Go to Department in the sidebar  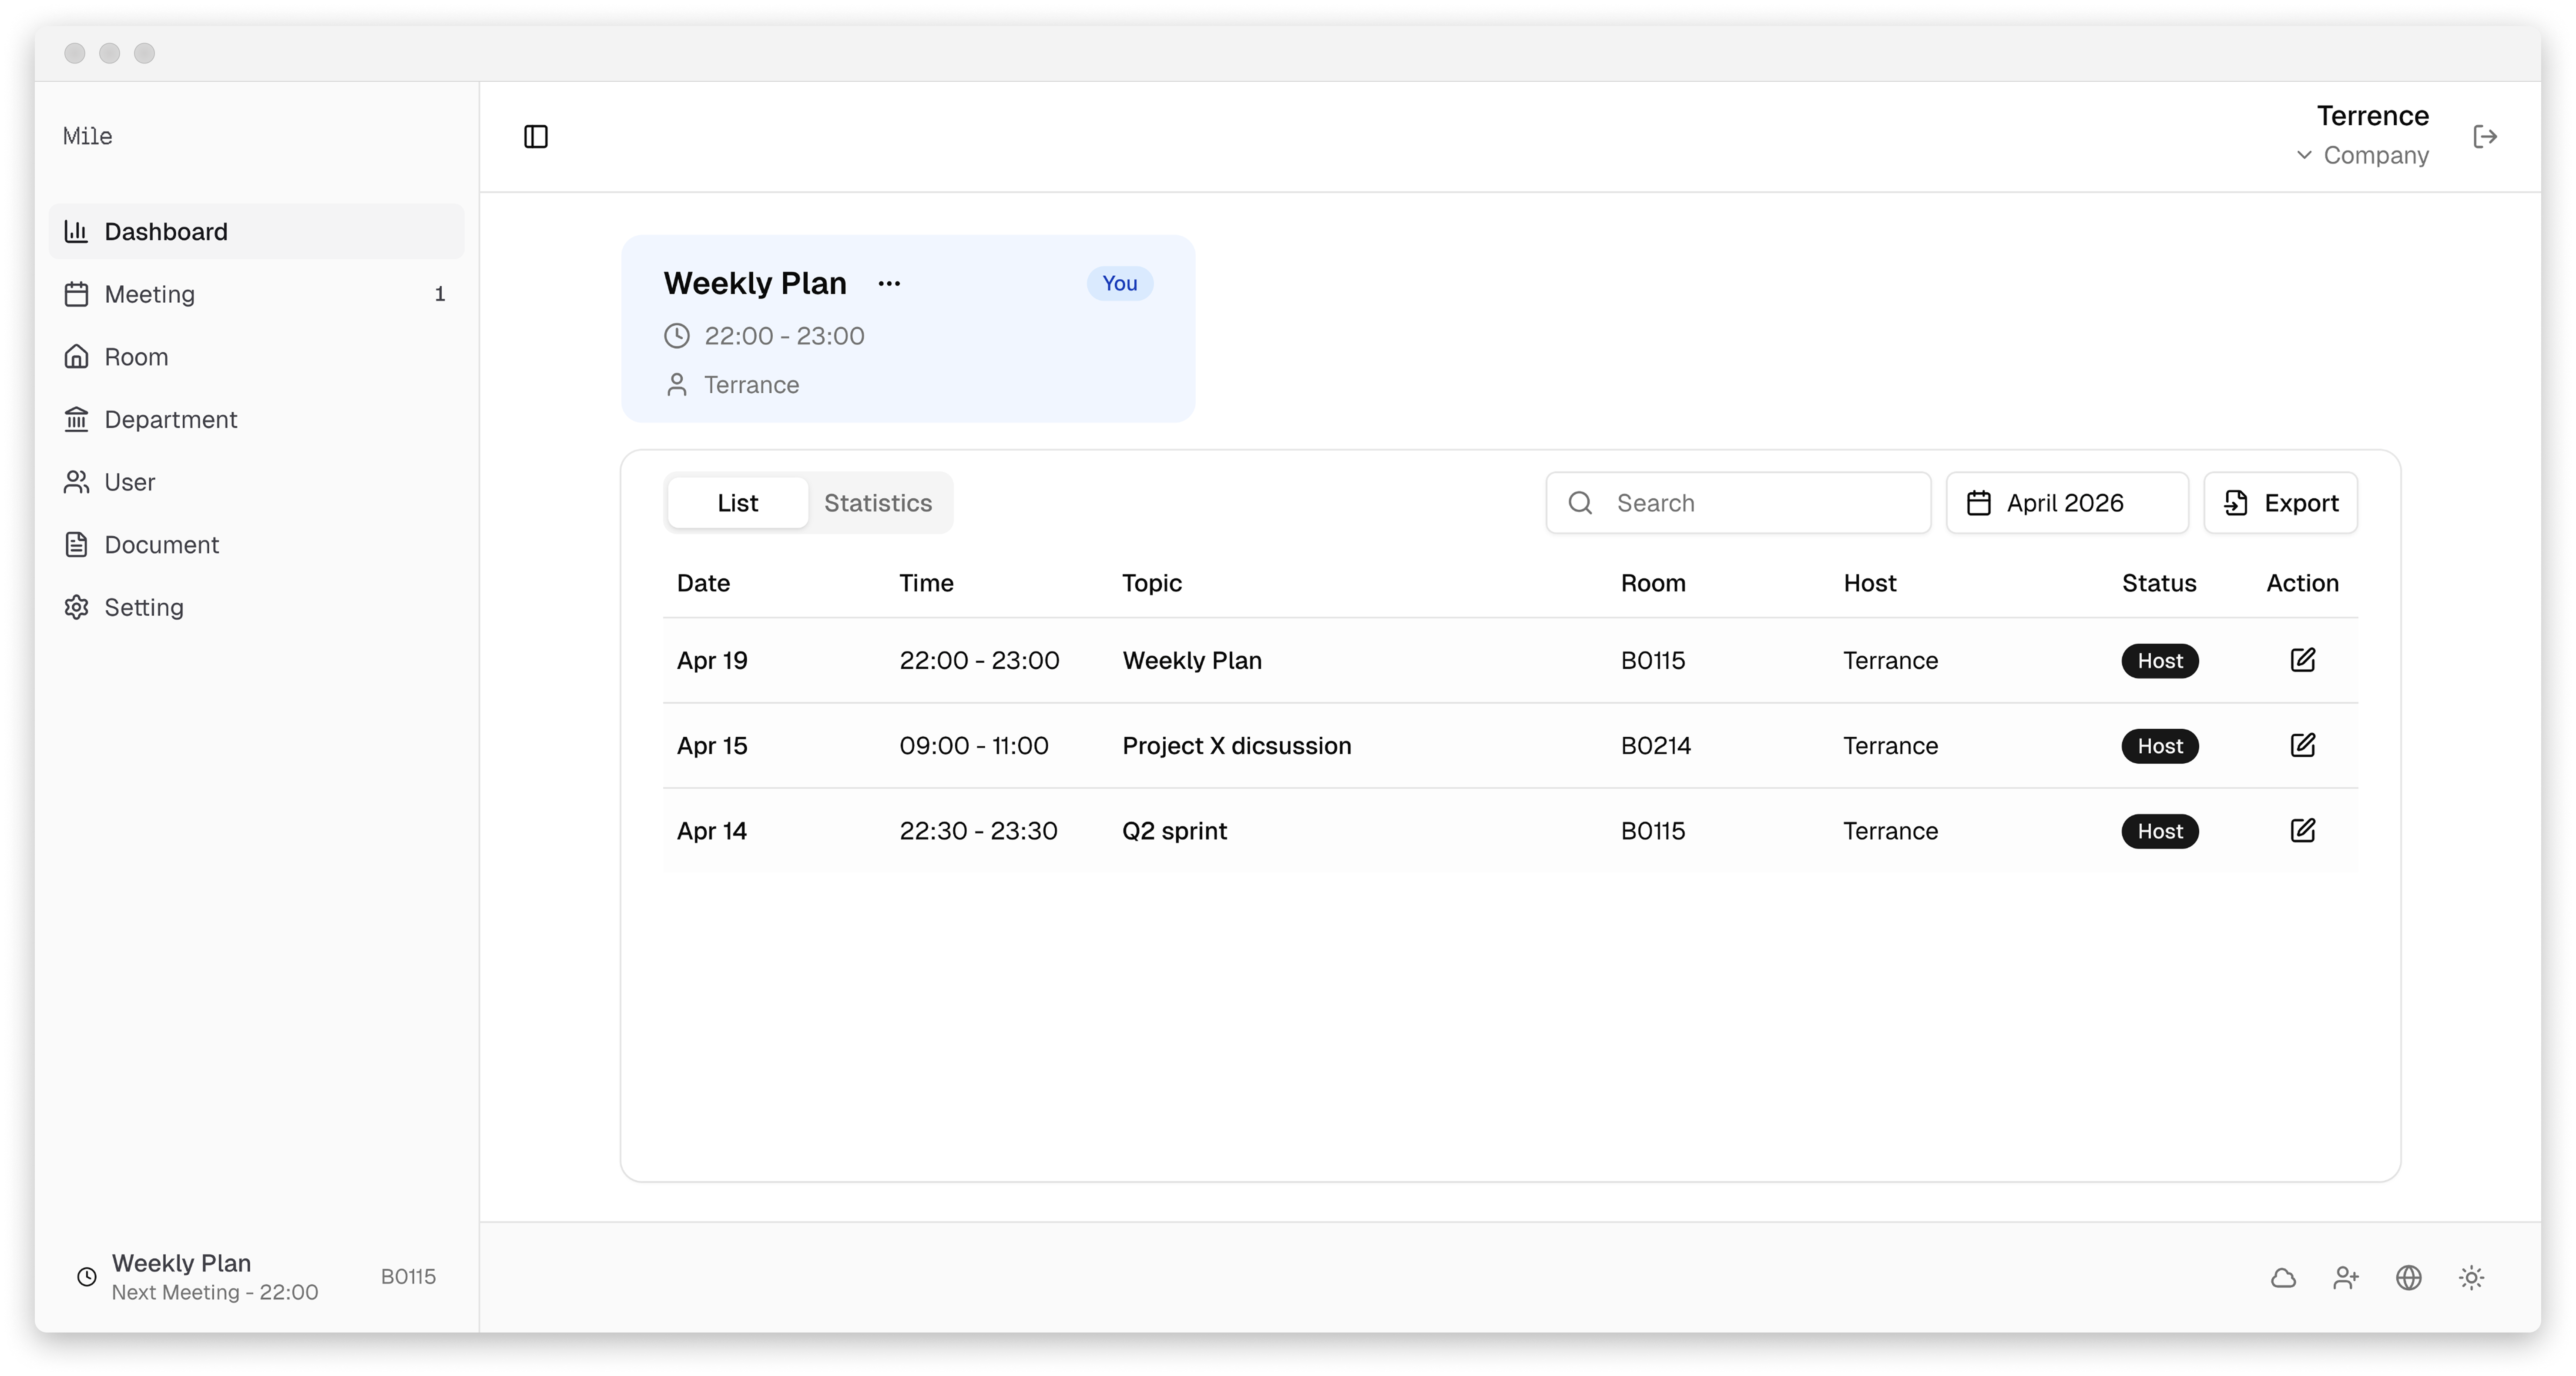click(257, 420)
